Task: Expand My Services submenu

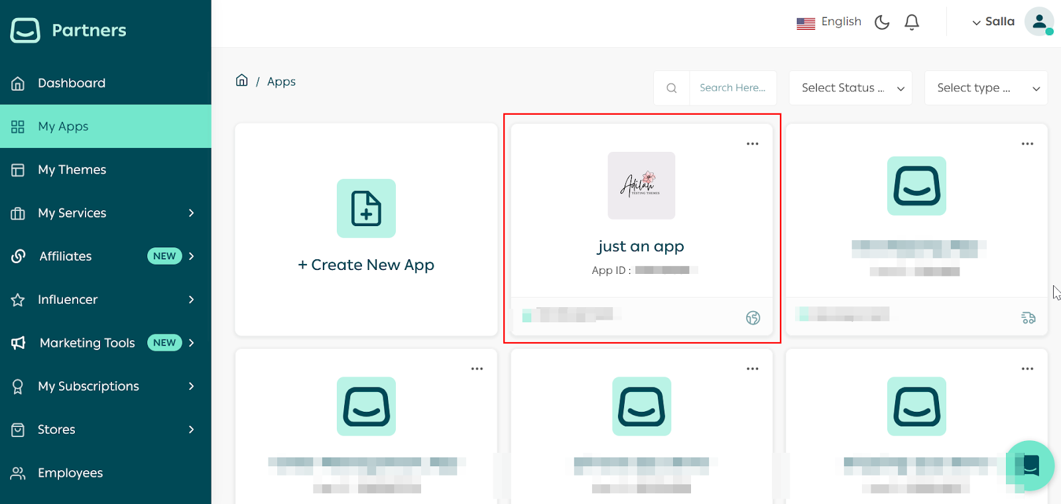Action: click(191, 213)
